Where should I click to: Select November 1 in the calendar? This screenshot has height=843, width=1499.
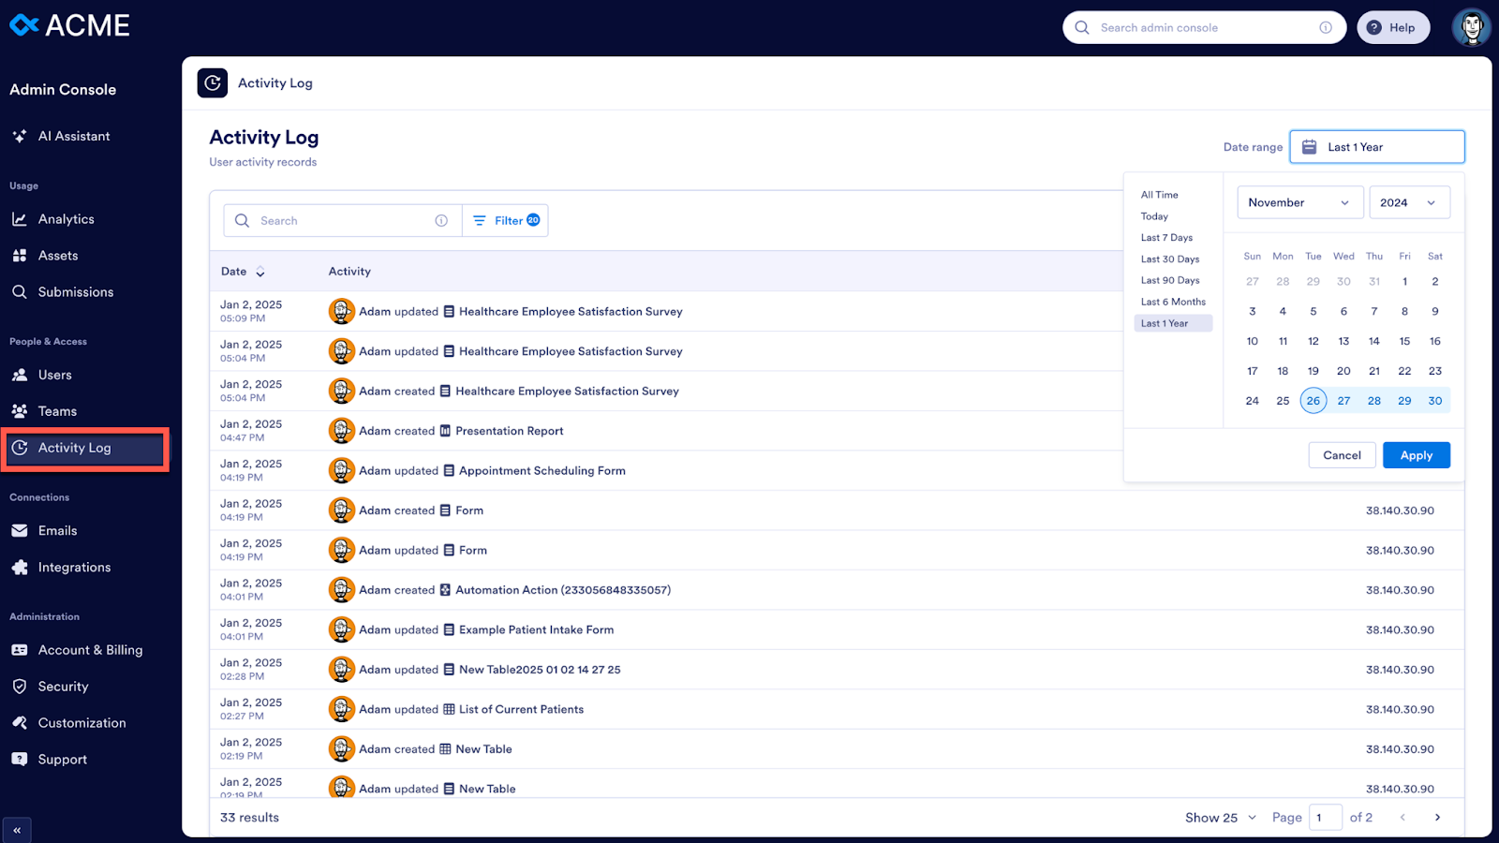1404,281
